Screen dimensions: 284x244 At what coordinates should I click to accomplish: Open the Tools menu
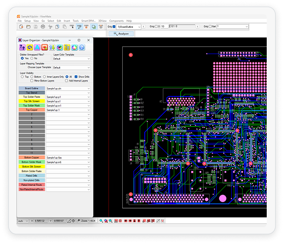tap(76, 21)
